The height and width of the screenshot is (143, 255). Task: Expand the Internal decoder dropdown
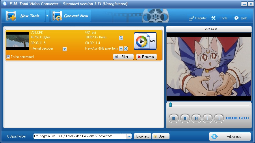(65, 49)
